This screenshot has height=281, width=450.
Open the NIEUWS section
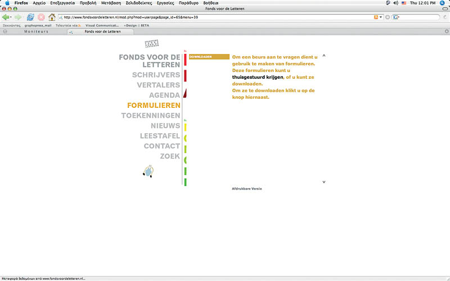pos(165,126)
